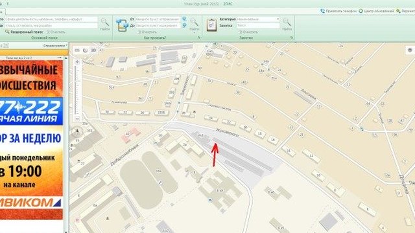Open the Категория dropdown arrow

(x=278, y=19)
